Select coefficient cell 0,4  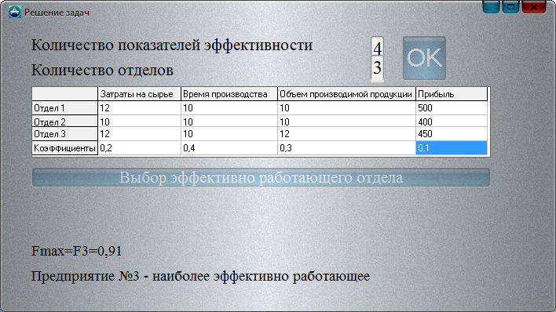click(x=229, y=147)
